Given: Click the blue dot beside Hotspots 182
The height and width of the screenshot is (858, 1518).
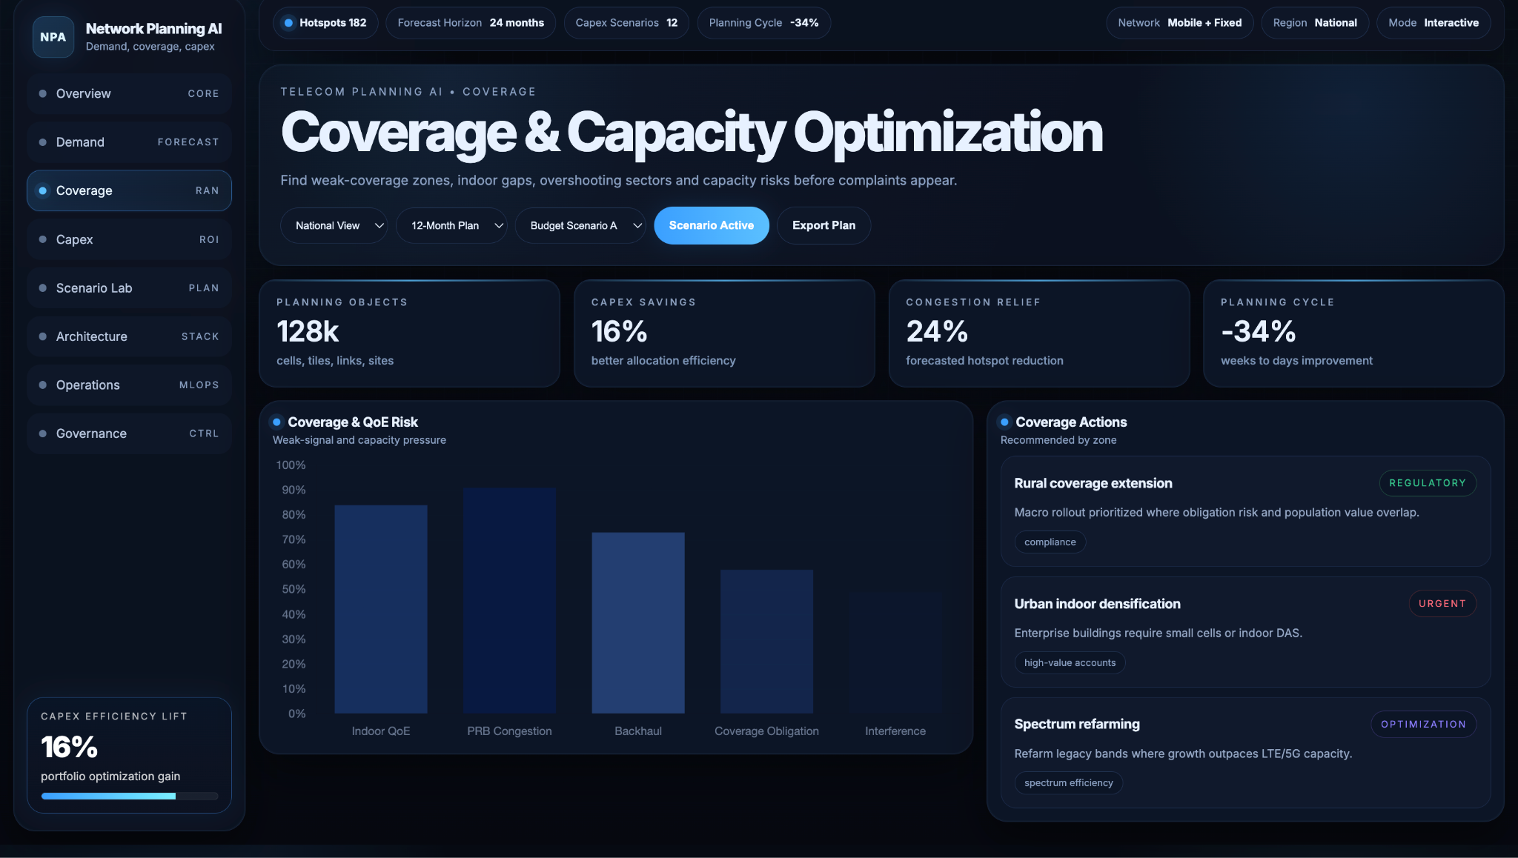Looking at the screenshot, I should 288,23.
